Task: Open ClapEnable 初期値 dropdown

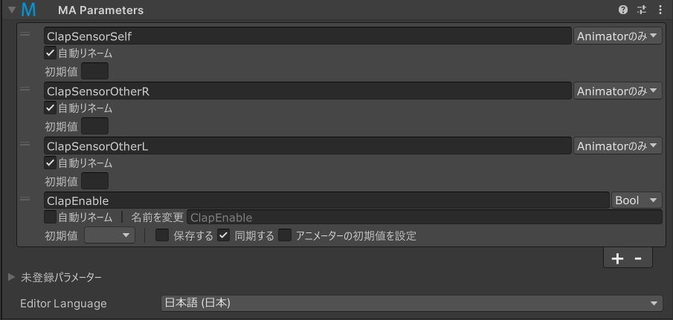Action: [x=109, y=235]
